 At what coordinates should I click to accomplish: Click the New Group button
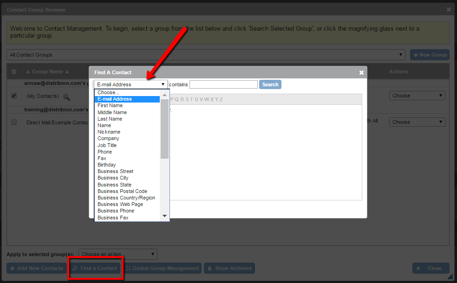(430, 55)
